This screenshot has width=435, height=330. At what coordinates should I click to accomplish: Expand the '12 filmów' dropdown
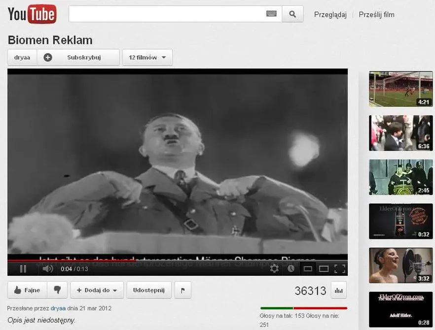[147, 57]
